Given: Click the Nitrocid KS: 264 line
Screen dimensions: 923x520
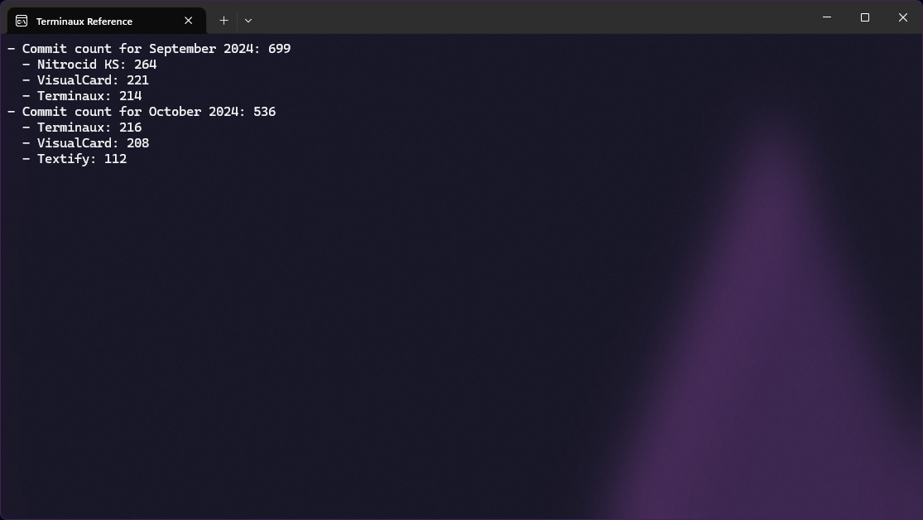Looking at the screenshot, I should [x=89, y=65].
